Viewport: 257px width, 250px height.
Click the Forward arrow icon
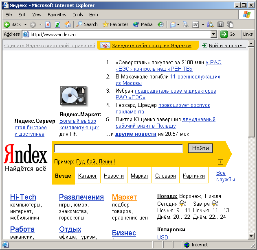tap(33, 24)
